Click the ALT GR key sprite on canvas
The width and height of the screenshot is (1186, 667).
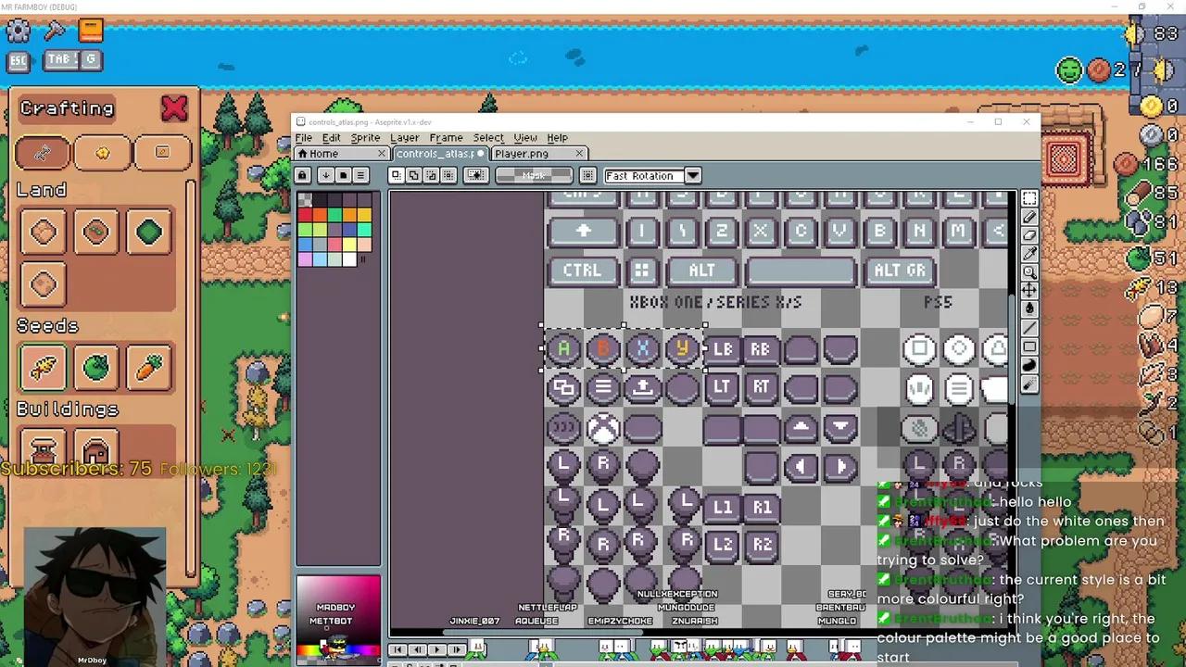click(900, 271)
